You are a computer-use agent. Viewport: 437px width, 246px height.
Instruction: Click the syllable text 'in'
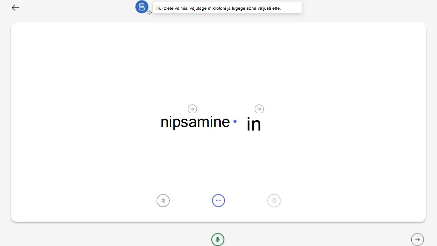tap(254, 124)
